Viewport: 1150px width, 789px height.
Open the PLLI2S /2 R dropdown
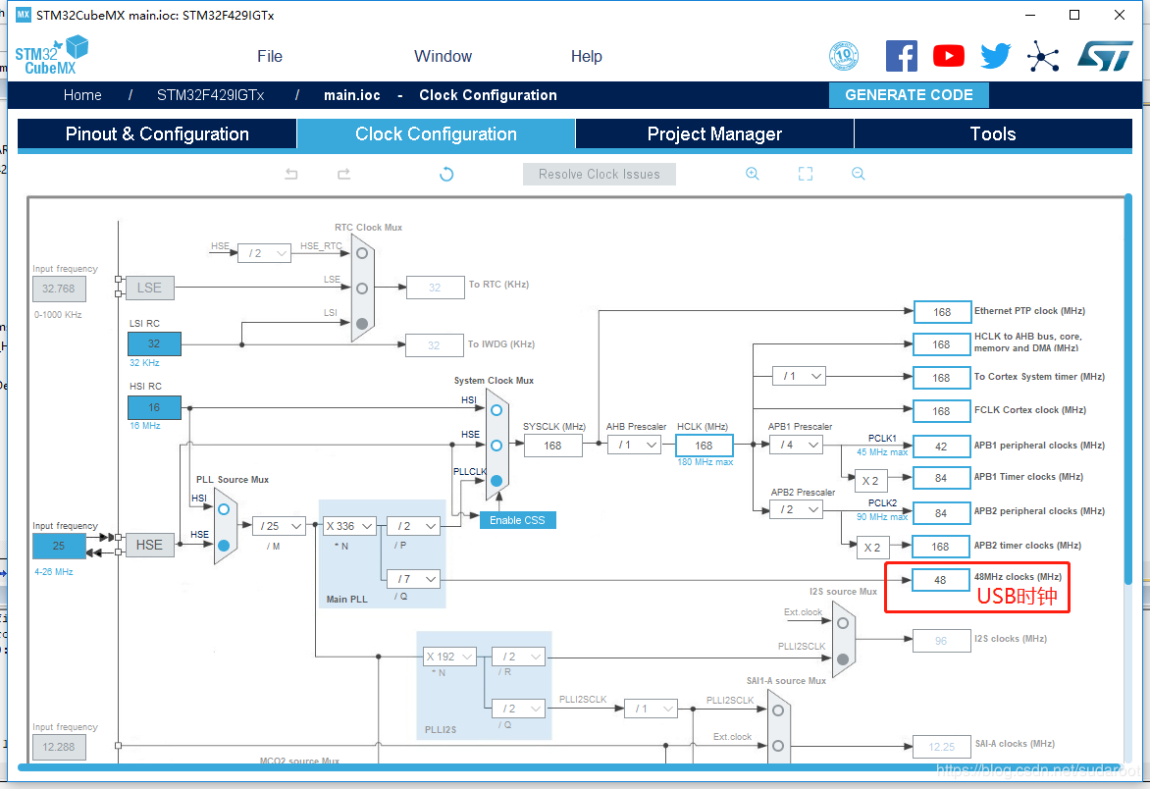tap(519, 657)
